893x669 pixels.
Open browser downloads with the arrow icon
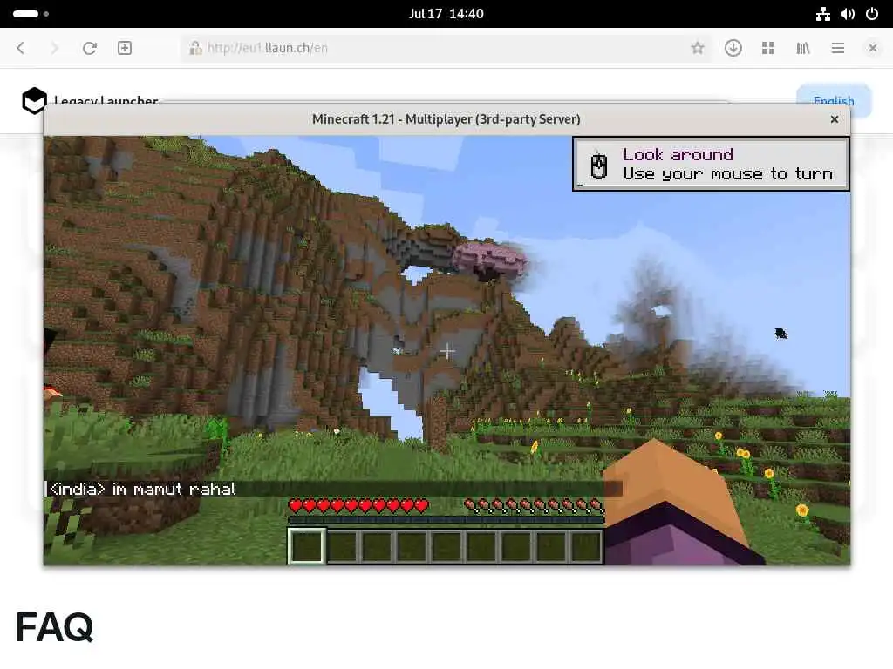(733, 49)
